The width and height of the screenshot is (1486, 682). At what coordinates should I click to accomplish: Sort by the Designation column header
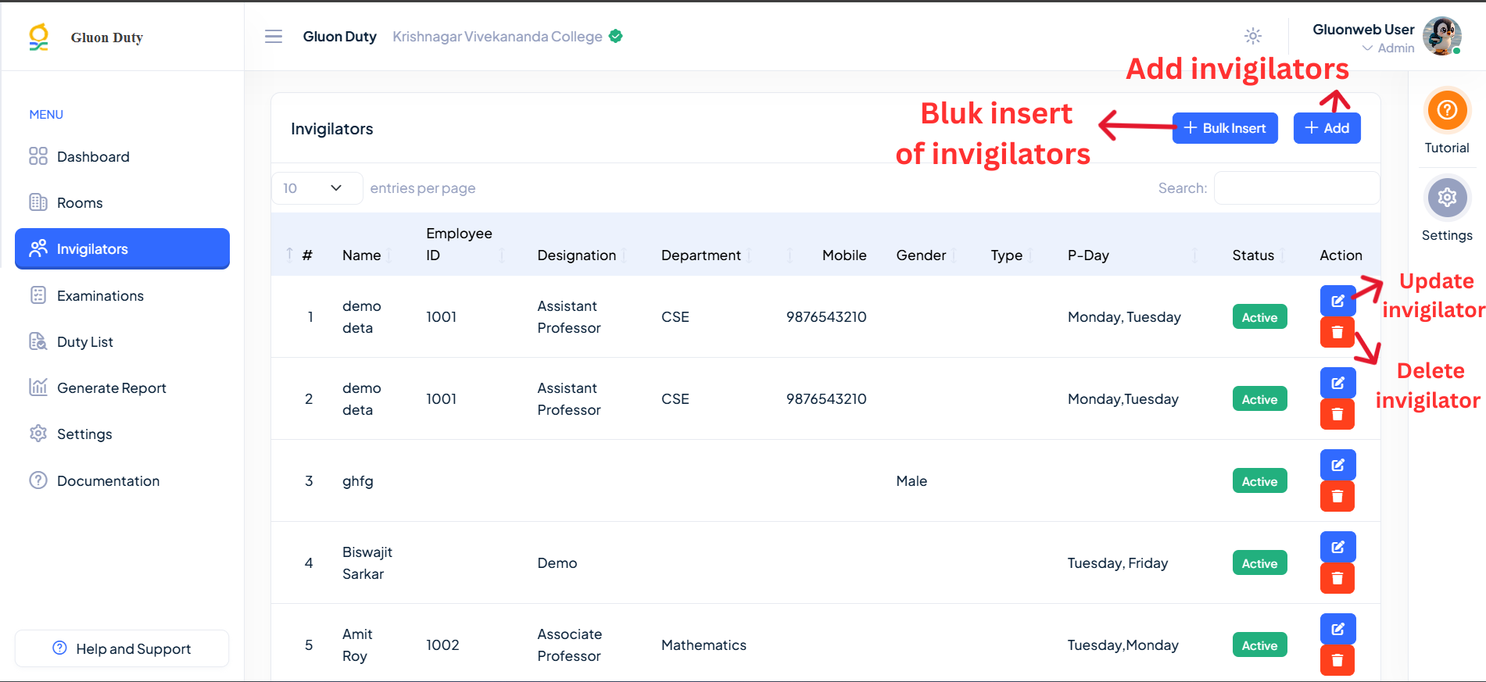(x=577, y=255)
